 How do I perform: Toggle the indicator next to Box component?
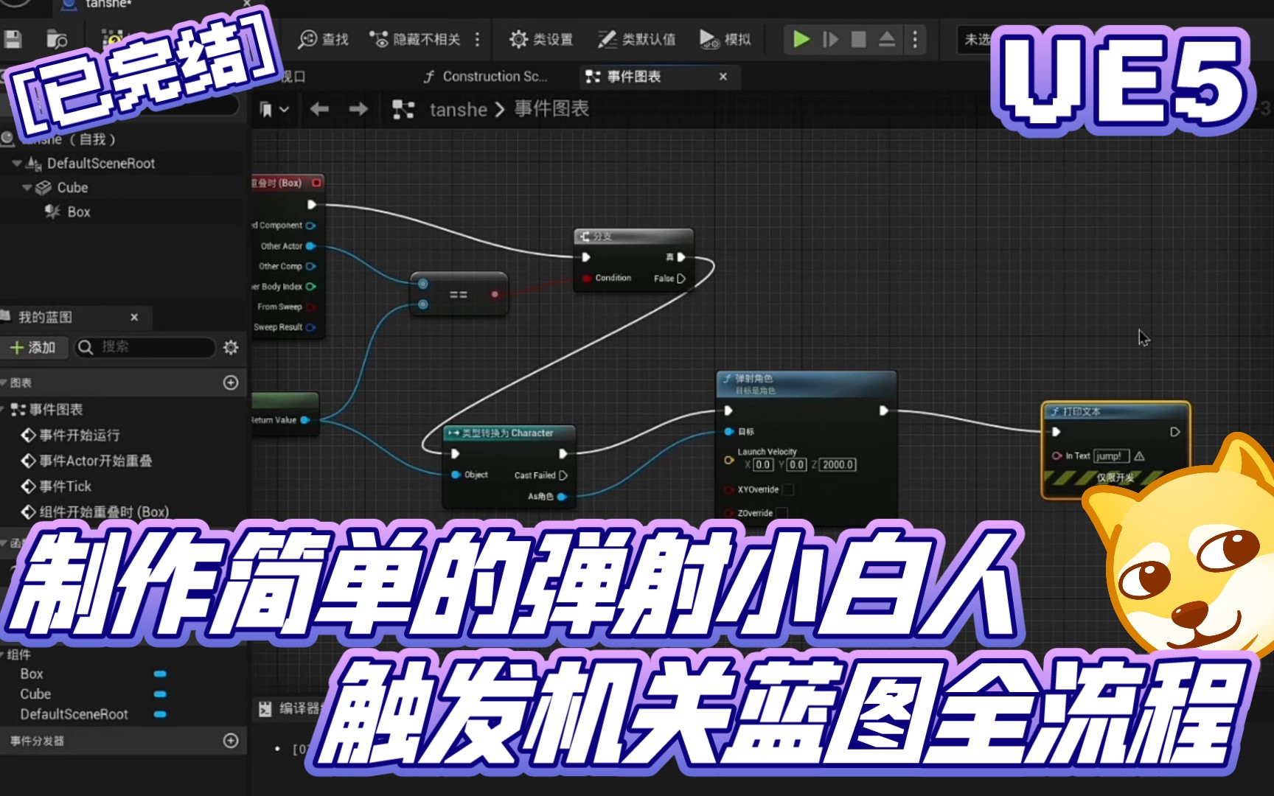(x=159, y=673)
